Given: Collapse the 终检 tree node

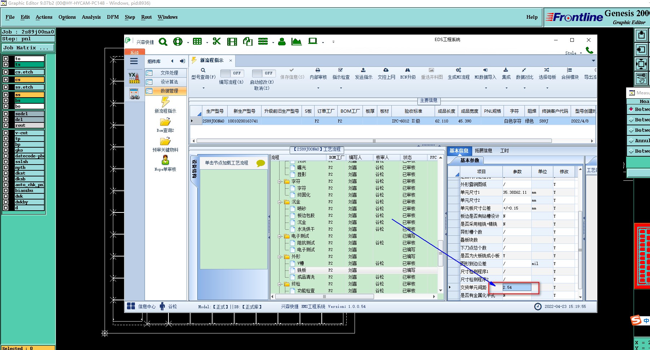Looking at the screenshot, I should 280,284.
